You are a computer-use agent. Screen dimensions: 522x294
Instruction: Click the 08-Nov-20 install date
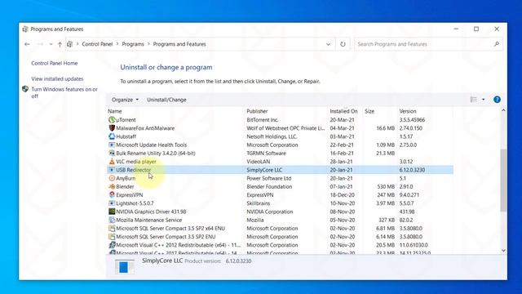click(342, 212)
